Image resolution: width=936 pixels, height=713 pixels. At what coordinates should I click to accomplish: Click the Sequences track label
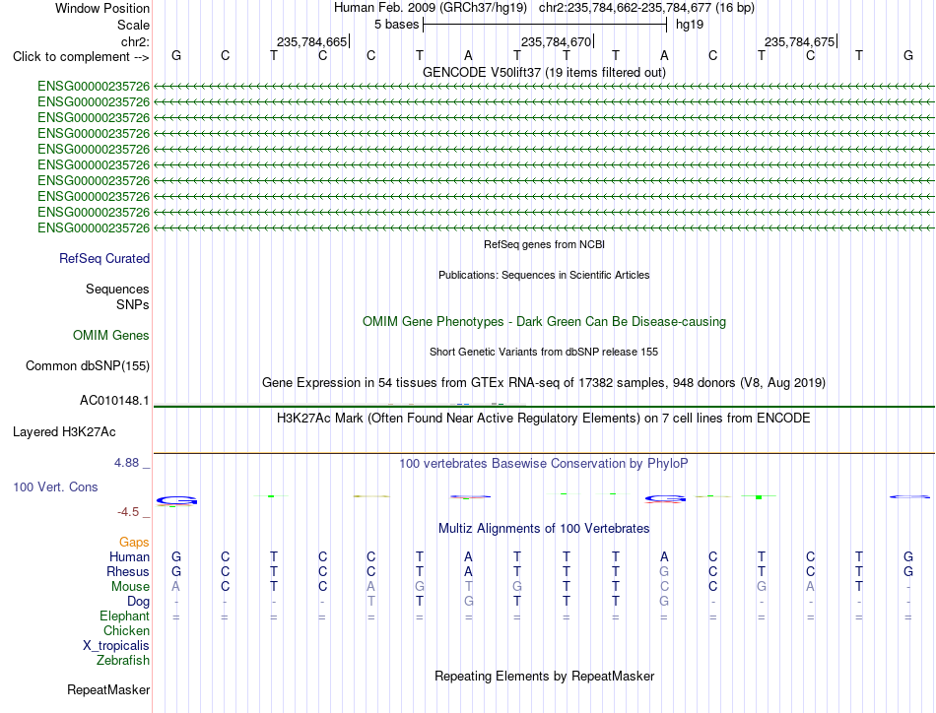pyautogui.click(x=117, y=289)
